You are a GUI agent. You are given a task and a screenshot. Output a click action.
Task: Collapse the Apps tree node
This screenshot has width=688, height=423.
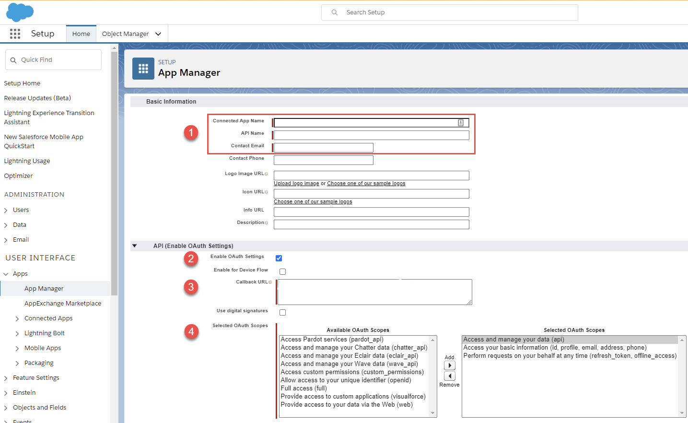[x=6, y=274]
